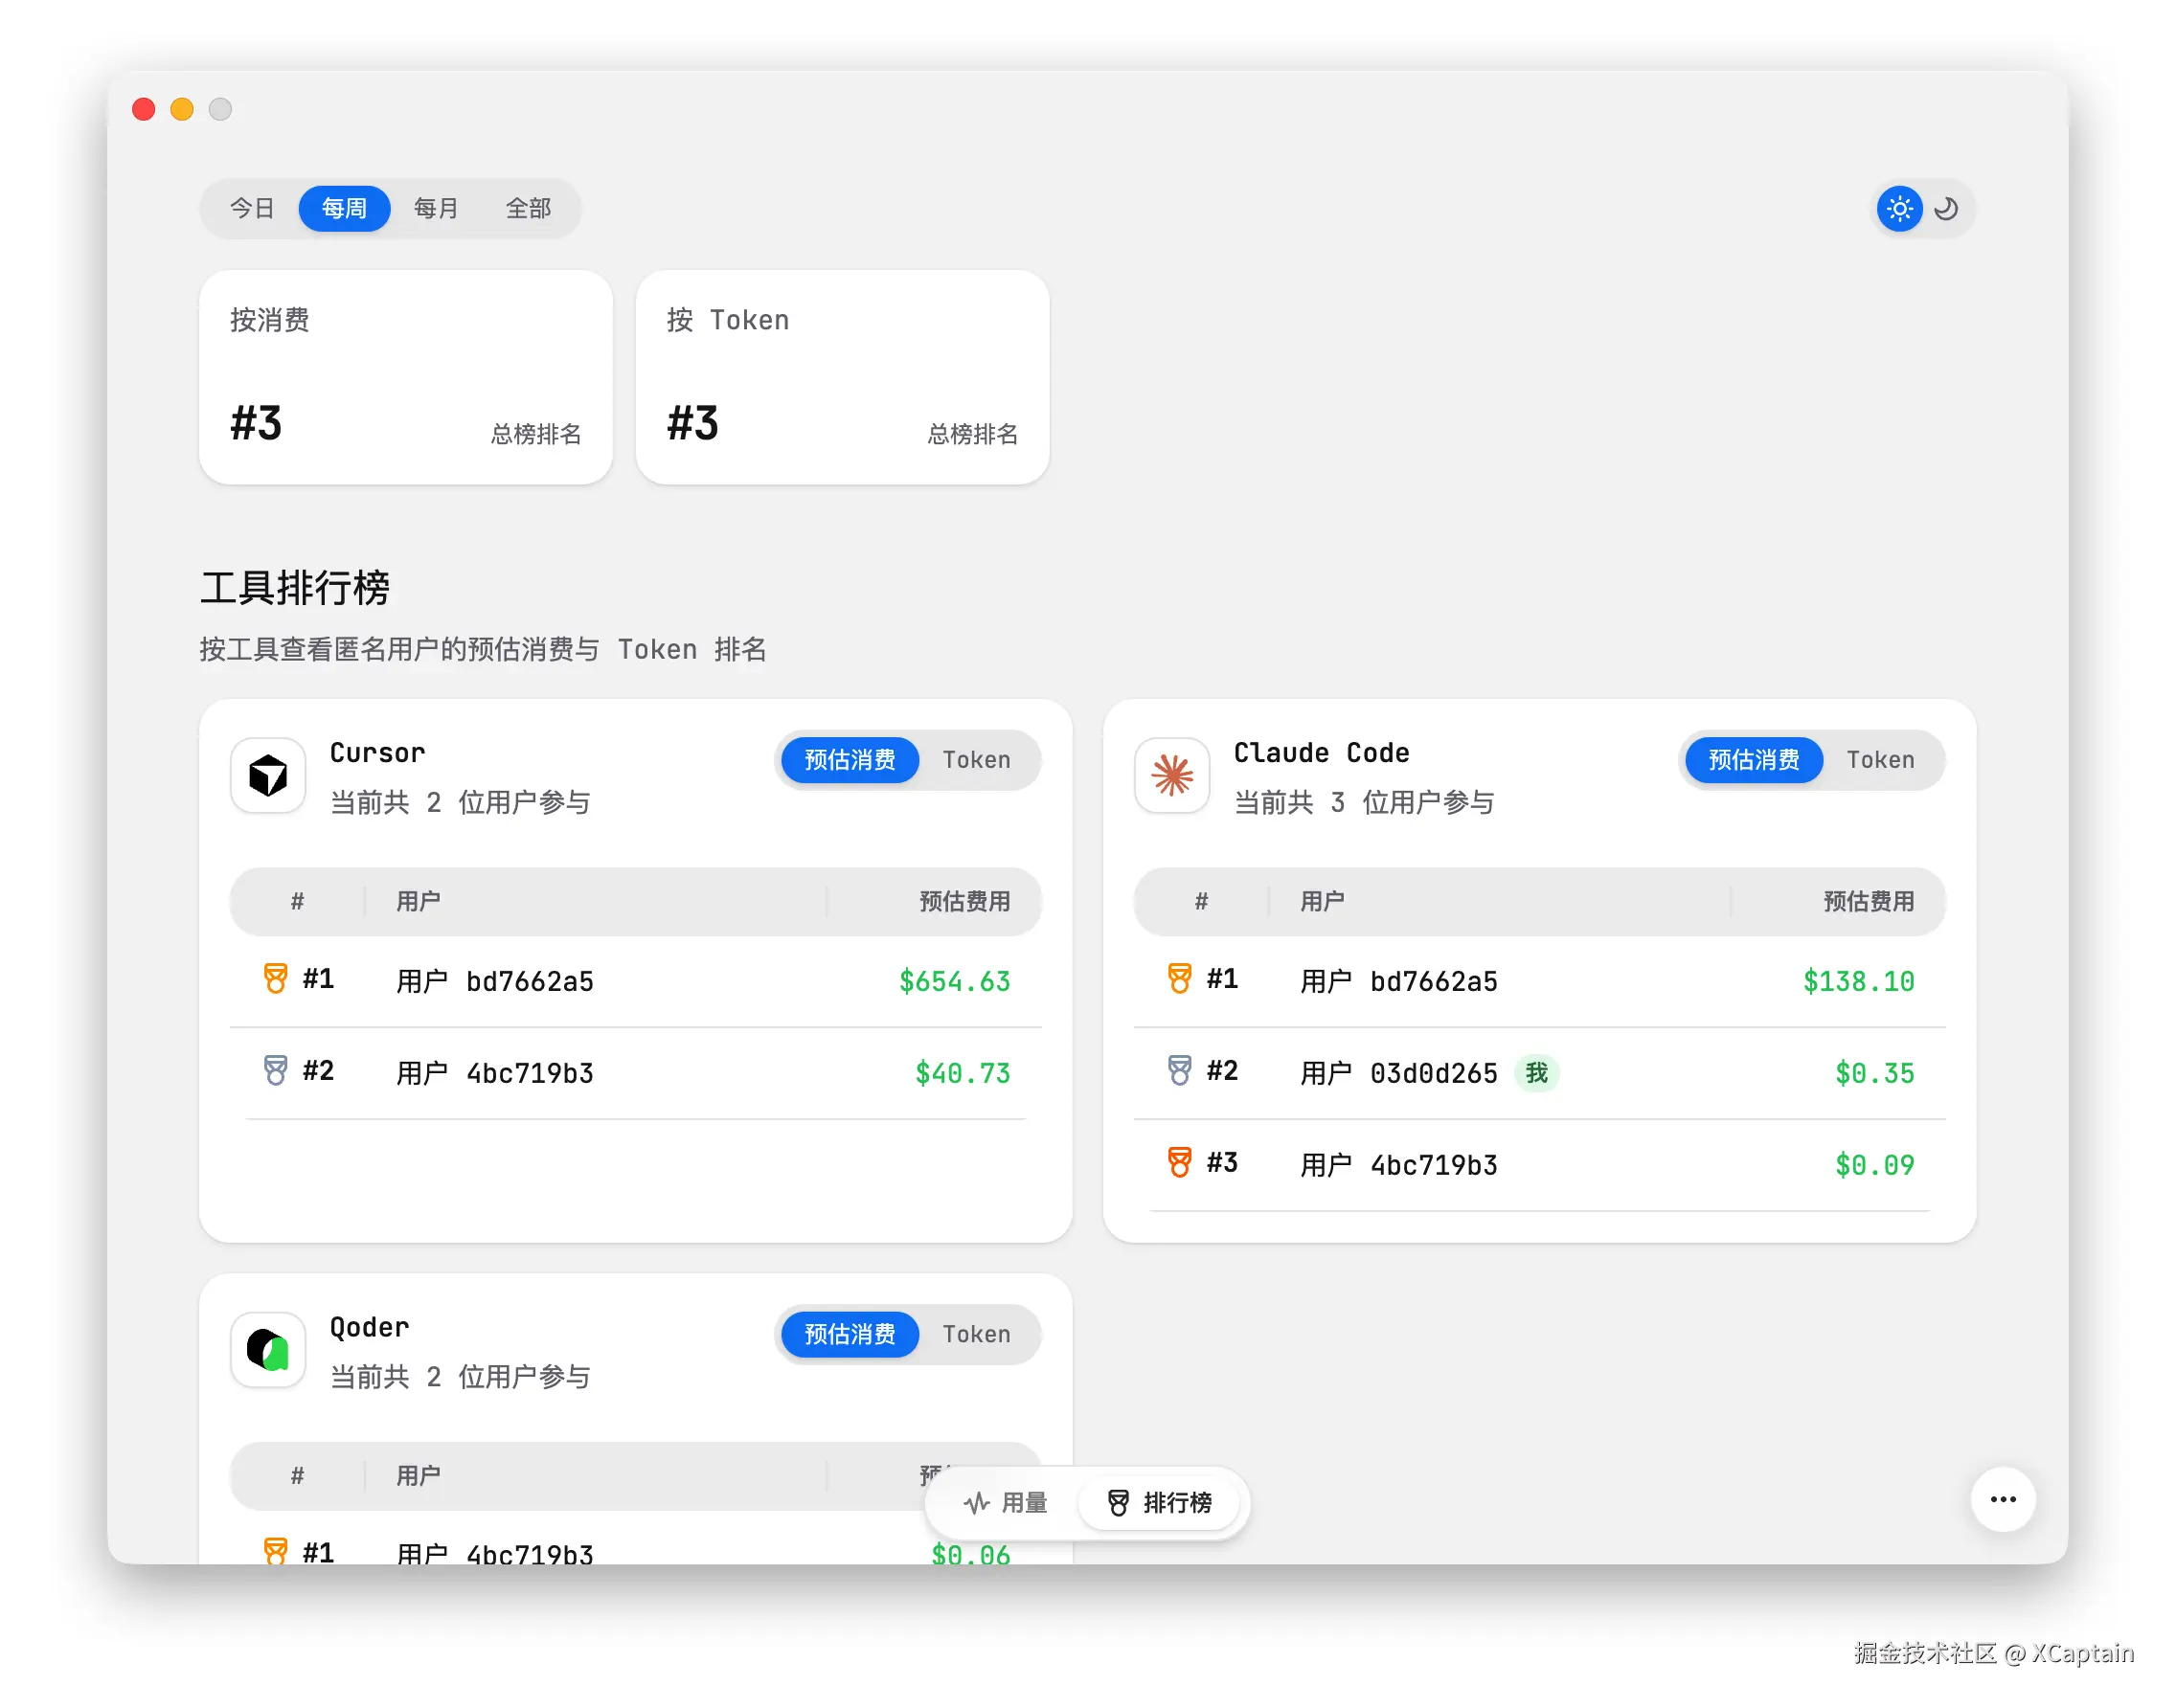
Task: Click the Qoder app logo icon
Action: point(268,1350)
